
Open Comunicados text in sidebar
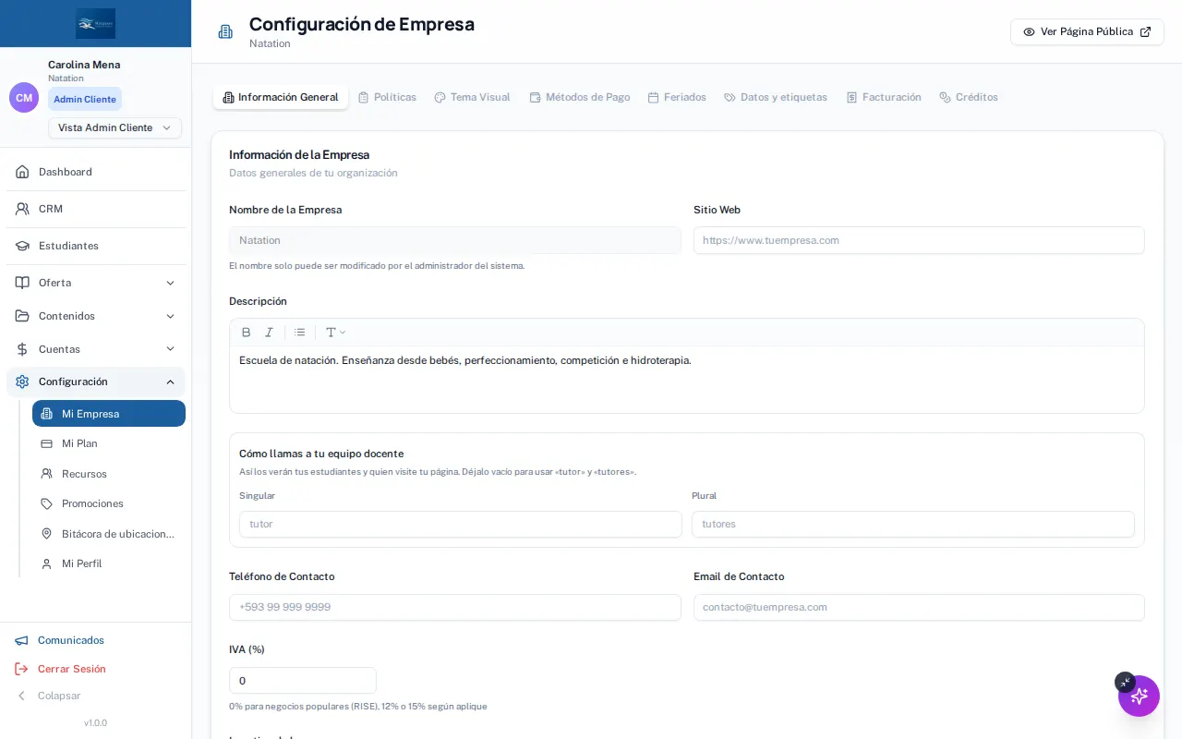71,640
